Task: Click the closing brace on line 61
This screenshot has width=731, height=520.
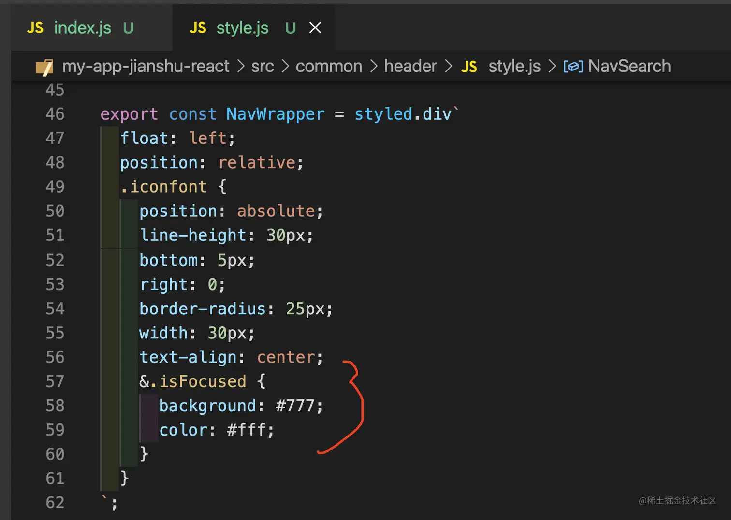Action: coord(125,478)
